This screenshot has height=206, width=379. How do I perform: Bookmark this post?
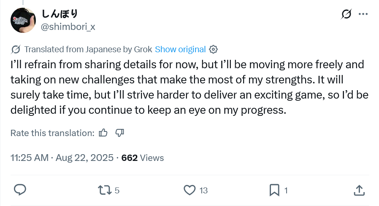point(274,190)
